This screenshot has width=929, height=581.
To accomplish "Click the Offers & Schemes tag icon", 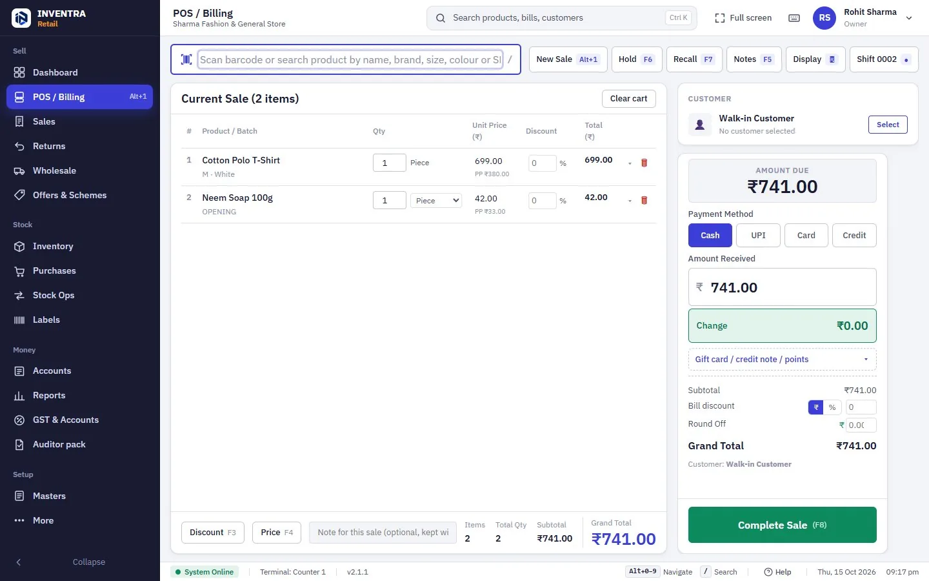I will (x=19, y=195).
